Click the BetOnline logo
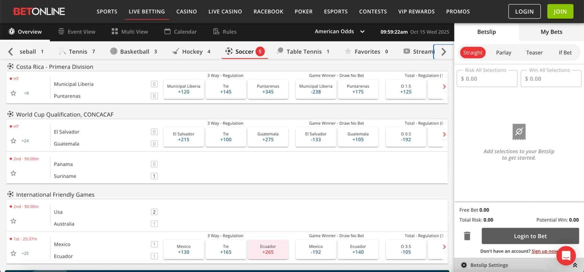The height and width of the screenshot is (272, 584). (x=39, y=11)
